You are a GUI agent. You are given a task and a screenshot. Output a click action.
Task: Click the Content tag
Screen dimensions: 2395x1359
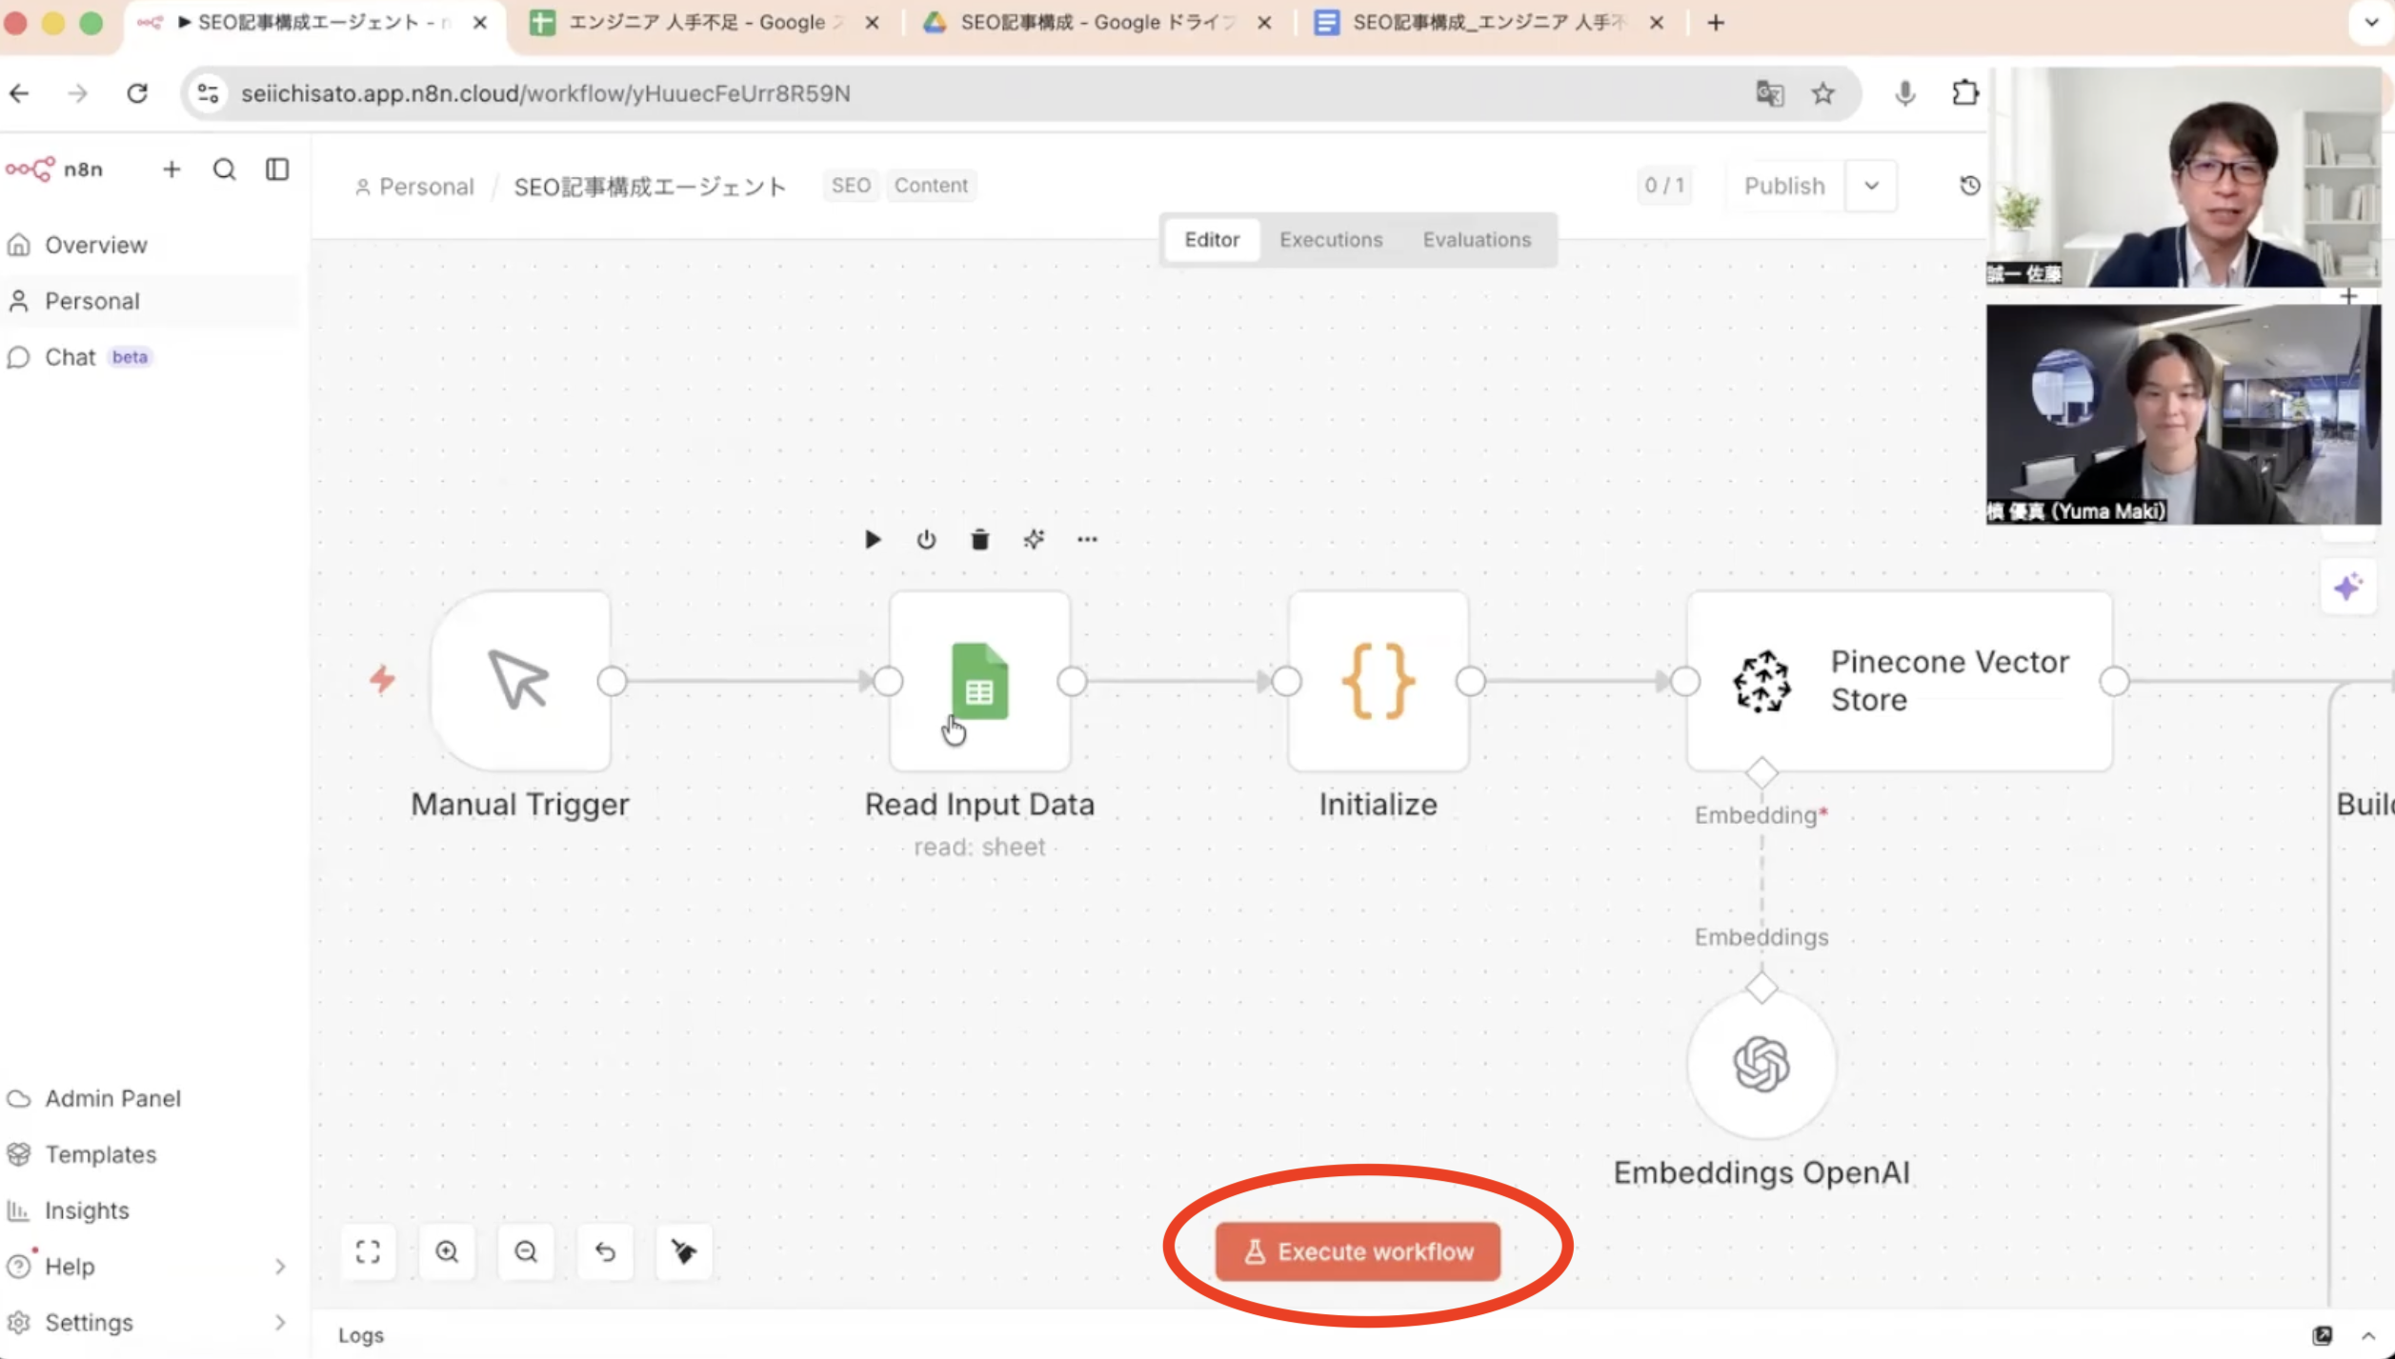(x=931, y=185)
